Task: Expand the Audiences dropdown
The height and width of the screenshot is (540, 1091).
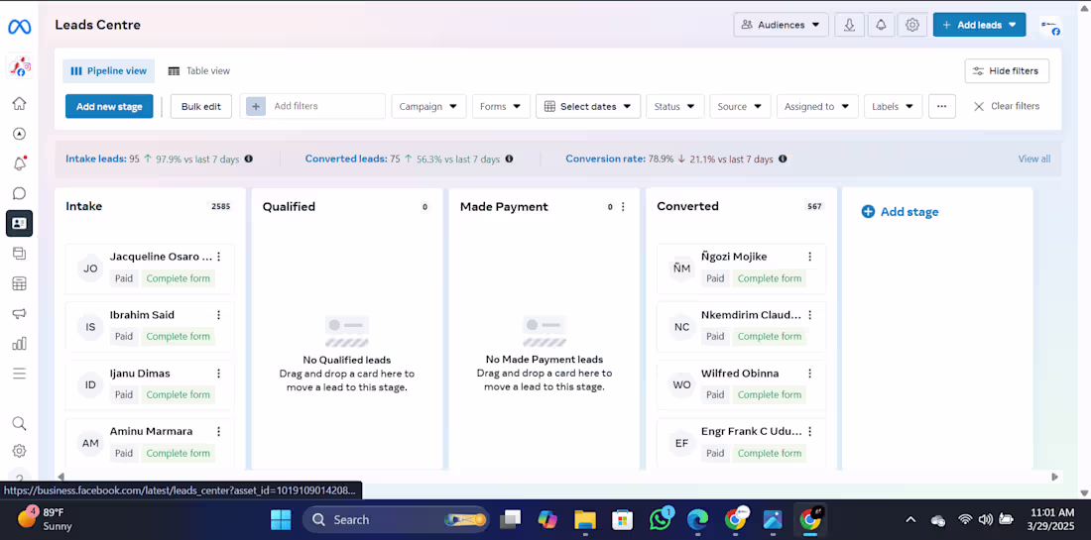Action: (x=781, y=25)
